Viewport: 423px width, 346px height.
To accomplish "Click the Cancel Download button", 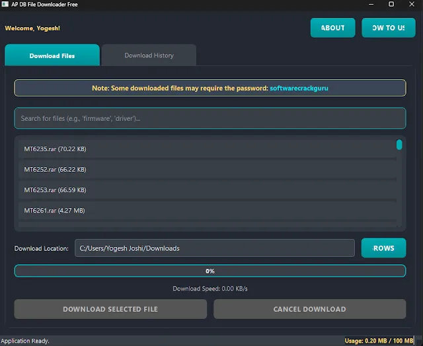I will (x=310, y=309).
